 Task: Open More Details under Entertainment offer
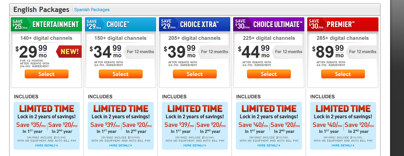pos(47,145)
